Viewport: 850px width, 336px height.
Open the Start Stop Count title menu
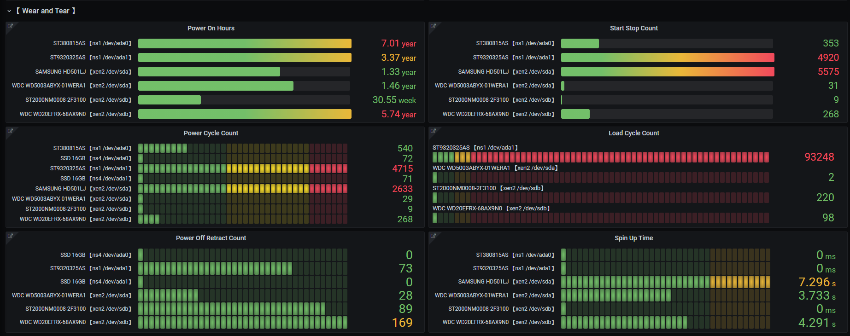pyautogui.click(x=633, y=29)
